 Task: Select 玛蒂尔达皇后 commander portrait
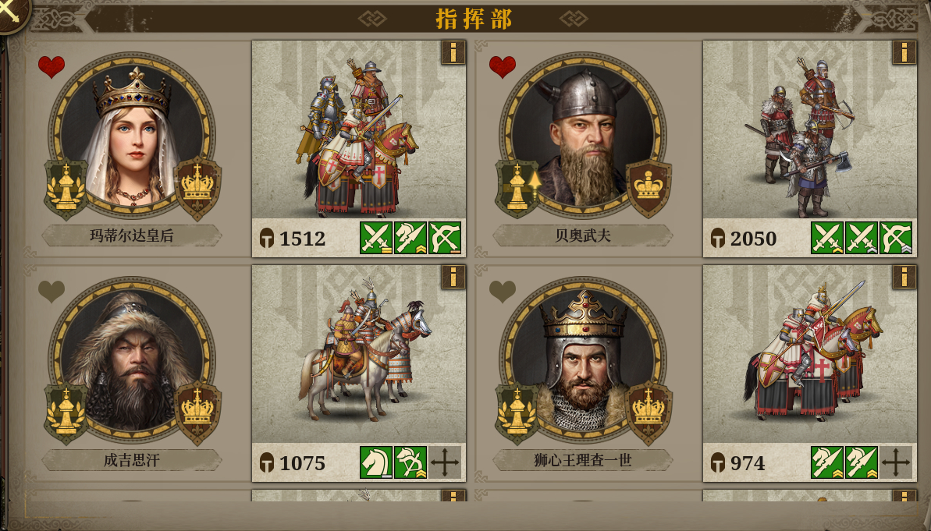tap(132, 135)
